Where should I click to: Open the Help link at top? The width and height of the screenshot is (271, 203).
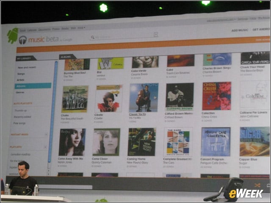[253, 18]
